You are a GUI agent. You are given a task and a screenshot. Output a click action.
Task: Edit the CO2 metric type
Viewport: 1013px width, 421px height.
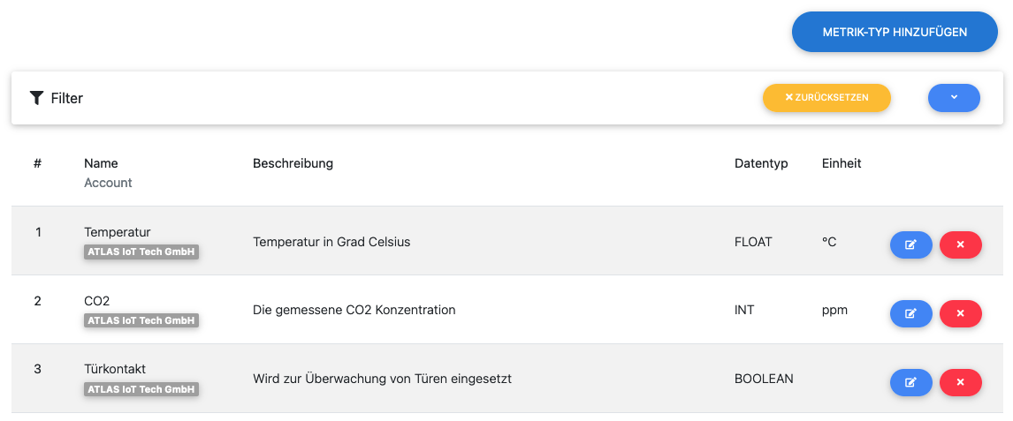[x=910, y=313]
